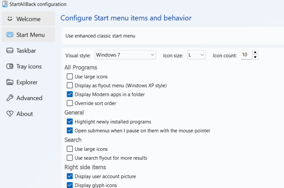The width and height of the screenshot is (284, 188).
Task: Switch to the Advanced page
Action: 28,98
